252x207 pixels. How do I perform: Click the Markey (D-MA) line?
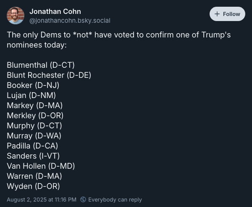coord(34,106)
